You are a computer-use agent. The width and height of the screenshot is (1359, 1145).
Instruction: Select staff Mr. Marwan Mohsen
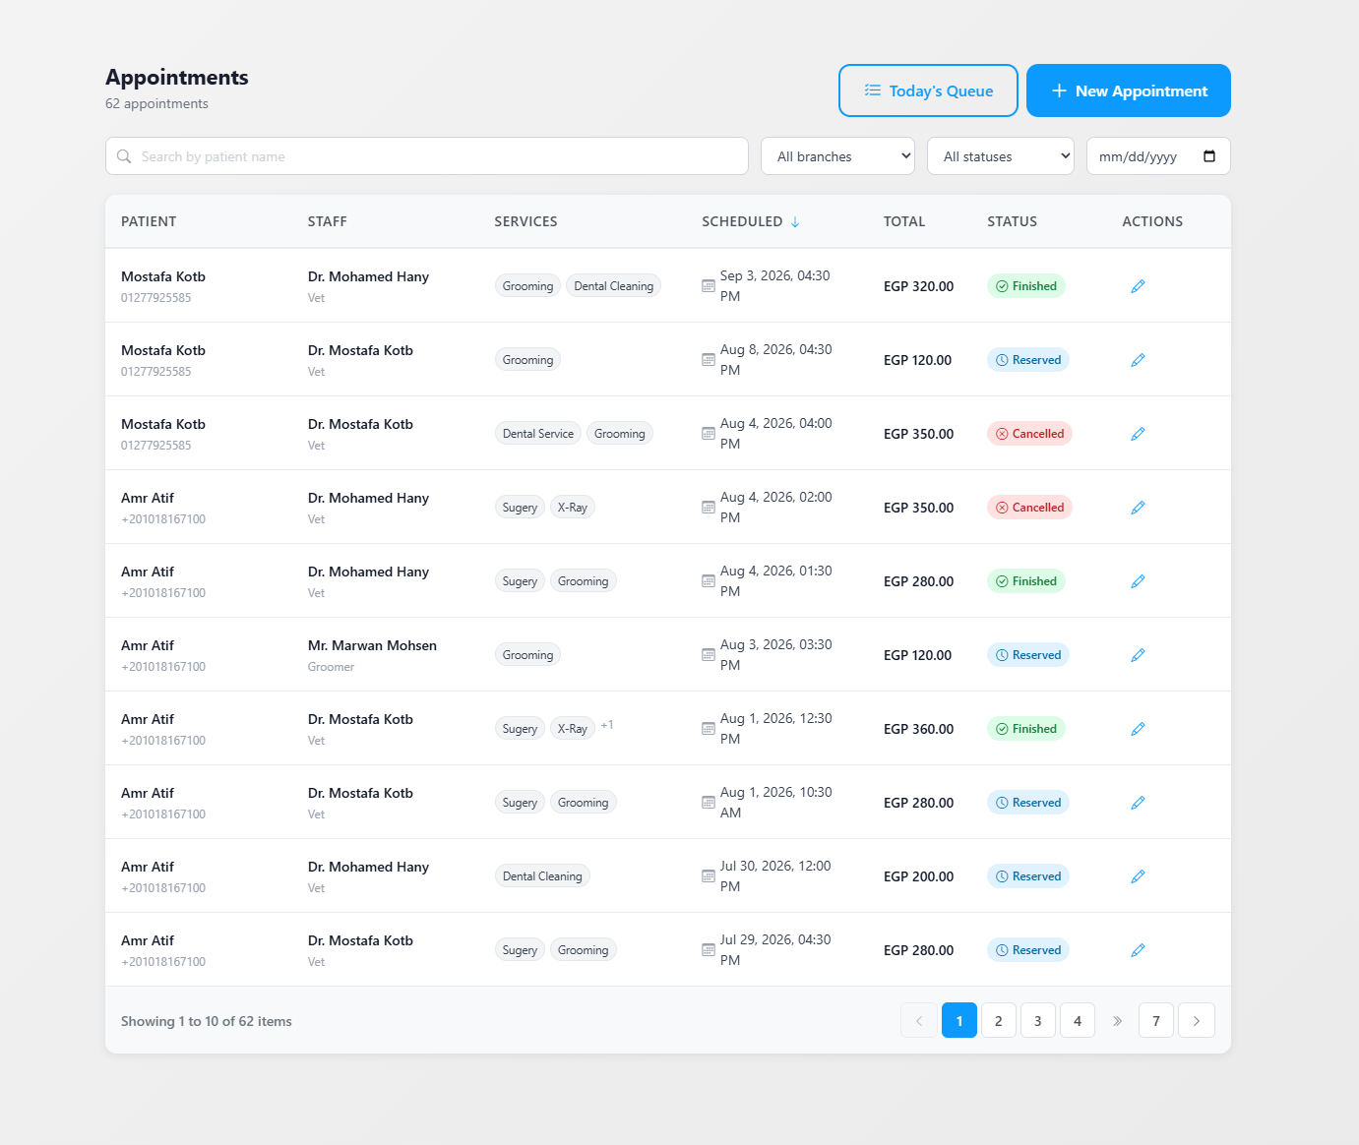[372, 646]
